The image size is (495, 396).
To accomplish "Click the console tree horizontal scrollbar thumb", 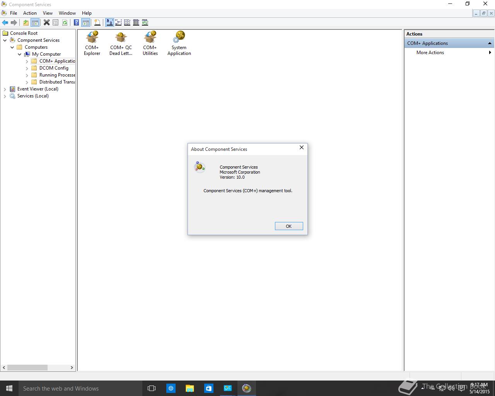I will point(27,367).
